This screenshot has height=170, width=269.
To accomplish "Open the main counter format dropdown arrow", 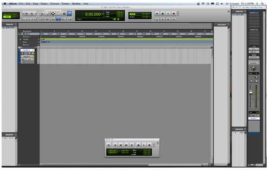I will (x=102, y=14).
